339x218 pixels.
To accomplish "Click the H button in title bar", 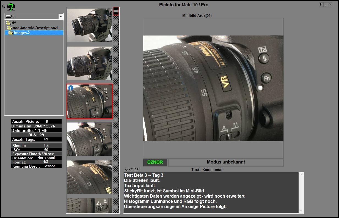I will [321, 4].
